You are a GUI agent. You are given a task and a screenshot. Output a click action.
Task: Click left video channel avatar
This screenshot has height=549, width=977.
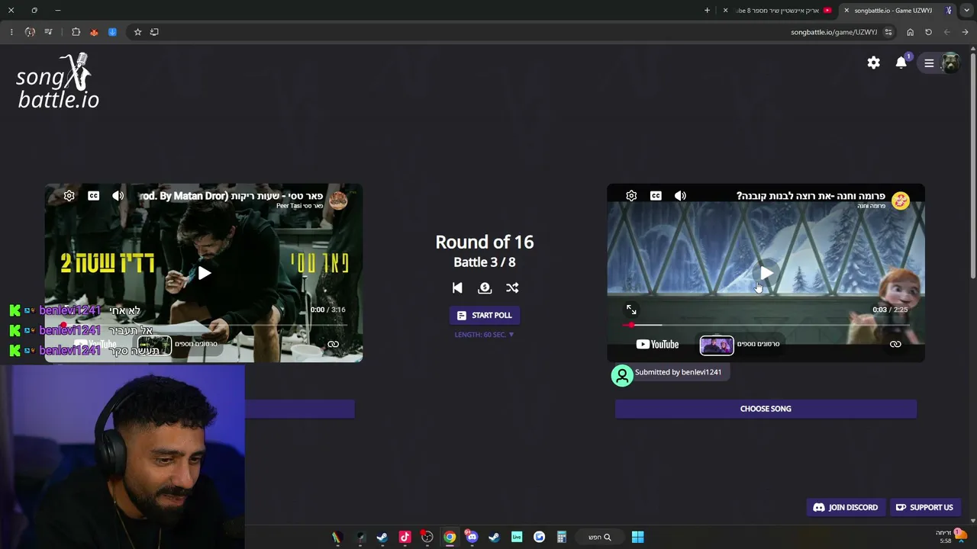pos(338,201)
